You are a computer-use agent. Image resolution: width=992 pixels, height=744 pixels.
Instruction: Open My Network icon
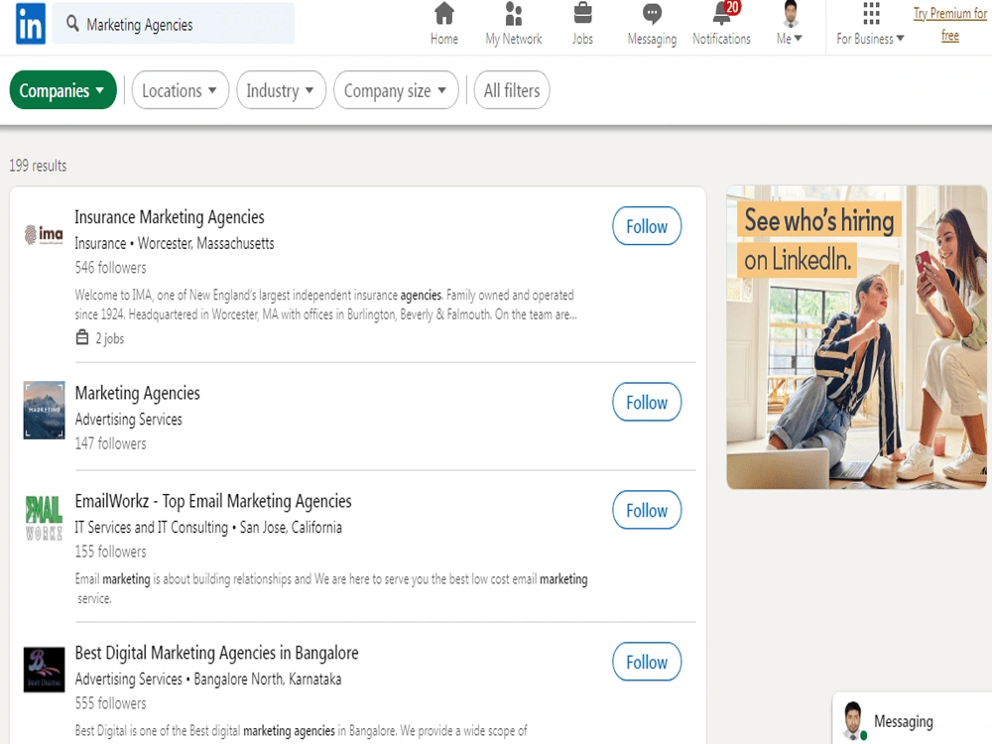pyautogui.click(x=514, y=13)
